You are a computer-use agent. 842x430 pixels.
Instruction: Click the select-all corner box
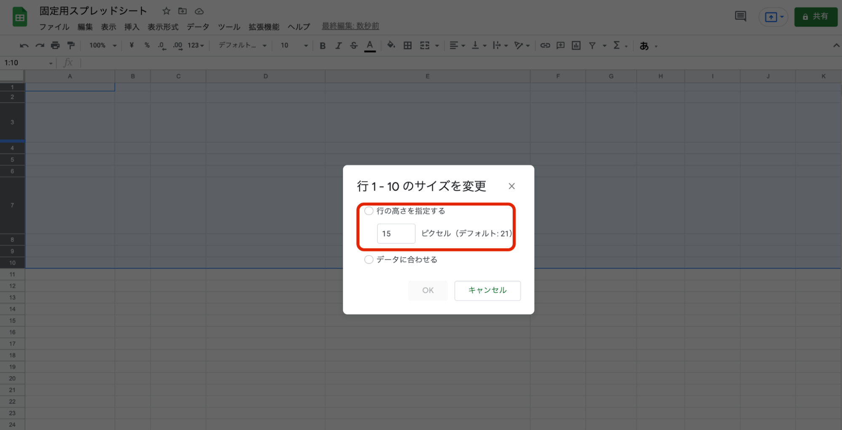[12, 76]
